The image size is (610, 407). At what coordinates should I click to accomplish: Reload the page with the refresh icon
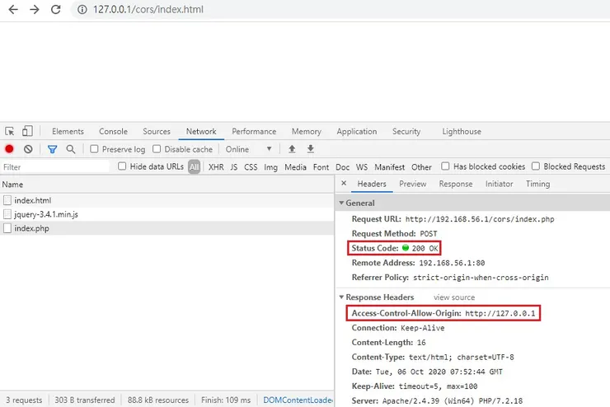tap(55, 9)
